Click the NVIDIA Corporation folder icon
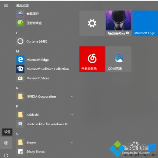The width and height of the screenshot is (158, 158). 20,96
